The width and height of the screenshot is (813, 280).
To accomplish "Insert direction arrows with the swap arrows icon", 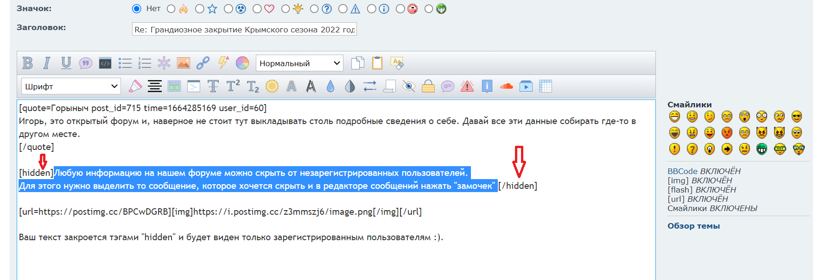I will (x=370, y=86).
